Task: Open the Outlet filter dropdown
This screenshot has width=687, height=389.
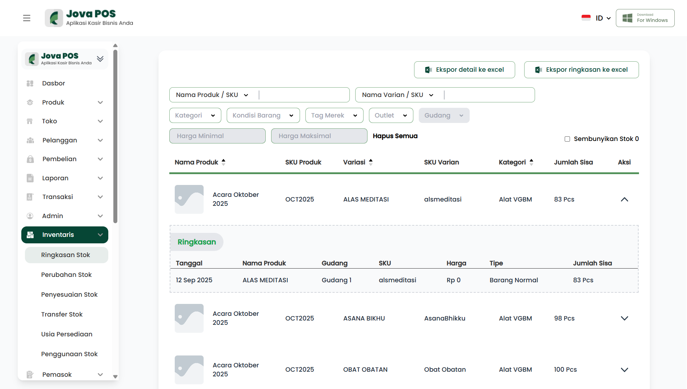Action: tap(391, 115)
